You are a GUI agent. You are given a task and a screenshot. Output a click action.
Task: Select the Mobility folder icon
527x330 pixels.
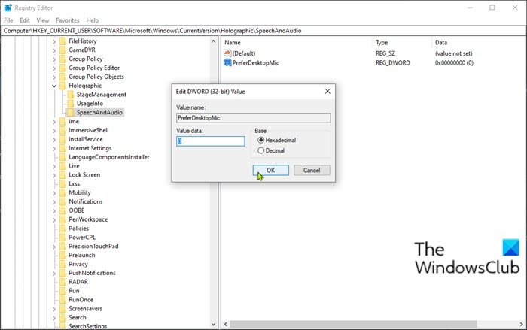[x=62, y=192]
